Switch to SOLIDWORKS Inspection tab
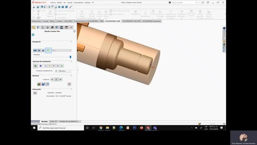The image size is (257, 145). [151, 21]
